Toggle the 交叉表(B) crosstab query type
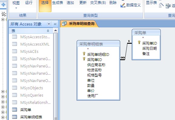The height and width of the screenshot is (120, 175). click(98, 3)
